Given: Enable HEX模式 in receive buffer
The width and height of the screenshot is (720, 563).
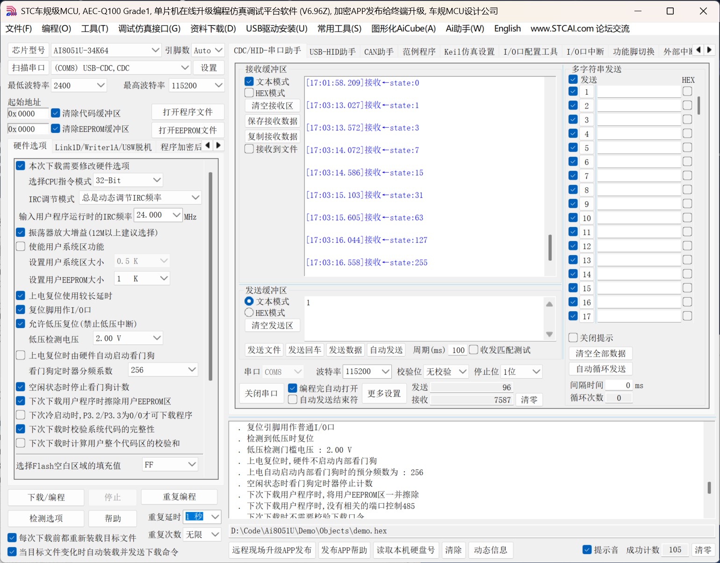Looking at the screenshot, I should point(249,93).
